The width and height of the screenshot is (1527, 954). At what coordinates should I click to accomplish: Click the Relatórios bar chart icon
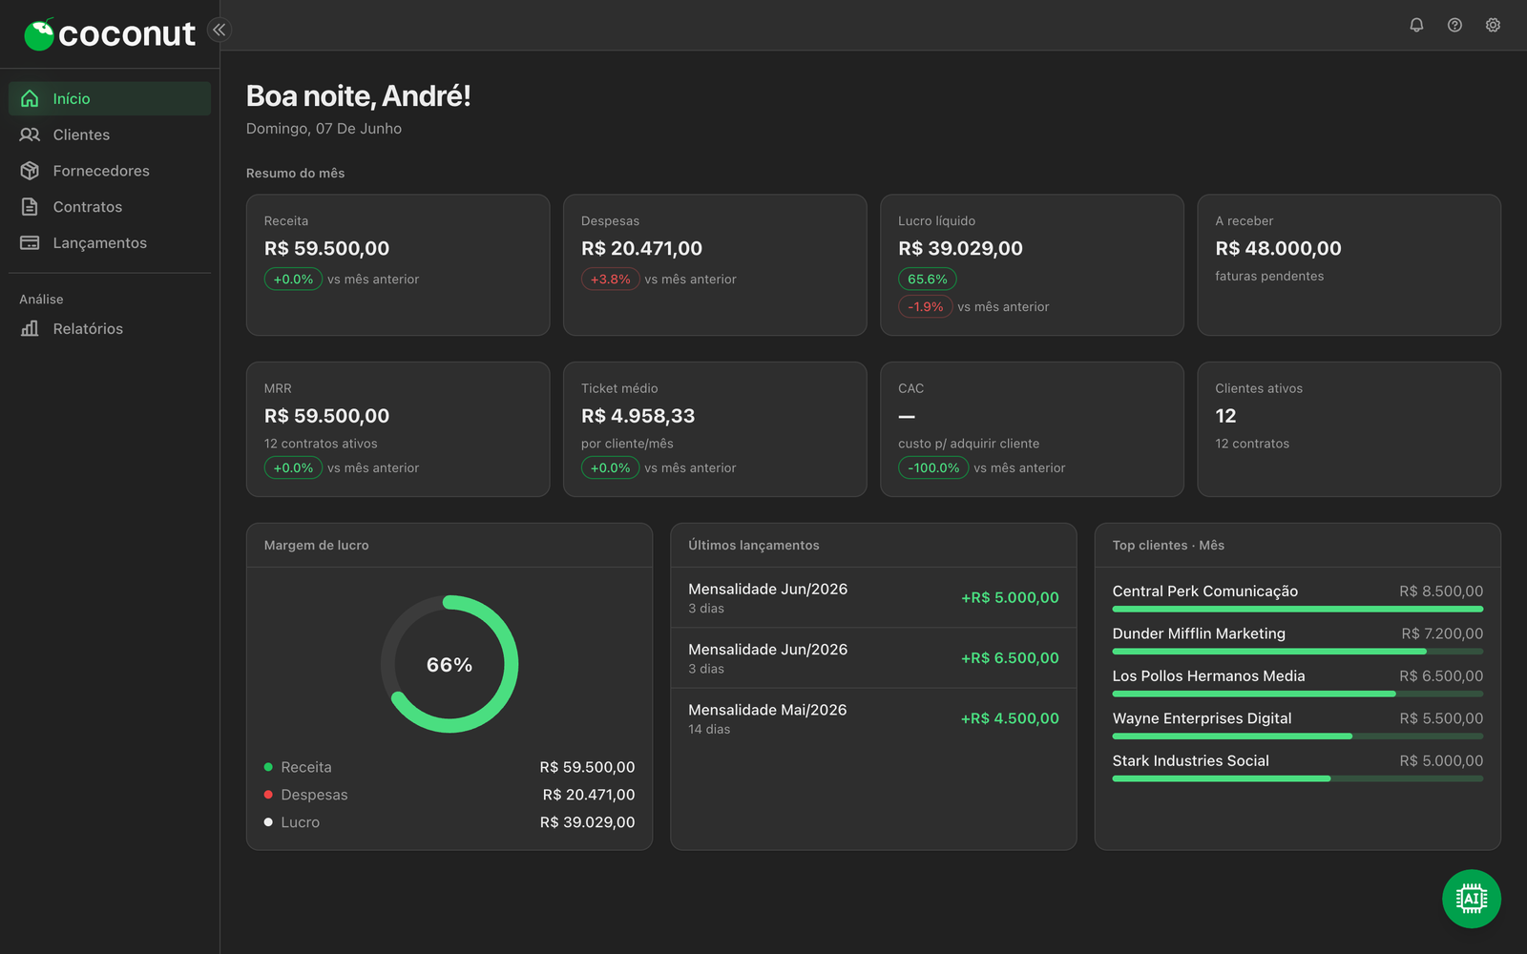pyautogui.click(x=30, y=328)
